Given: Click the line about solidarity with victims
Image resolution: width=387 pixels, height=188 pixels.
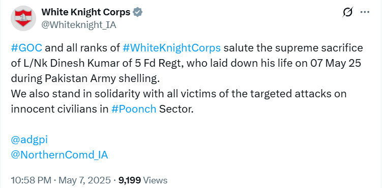Looking at the screenshot, I should click(x=178, y=94).
